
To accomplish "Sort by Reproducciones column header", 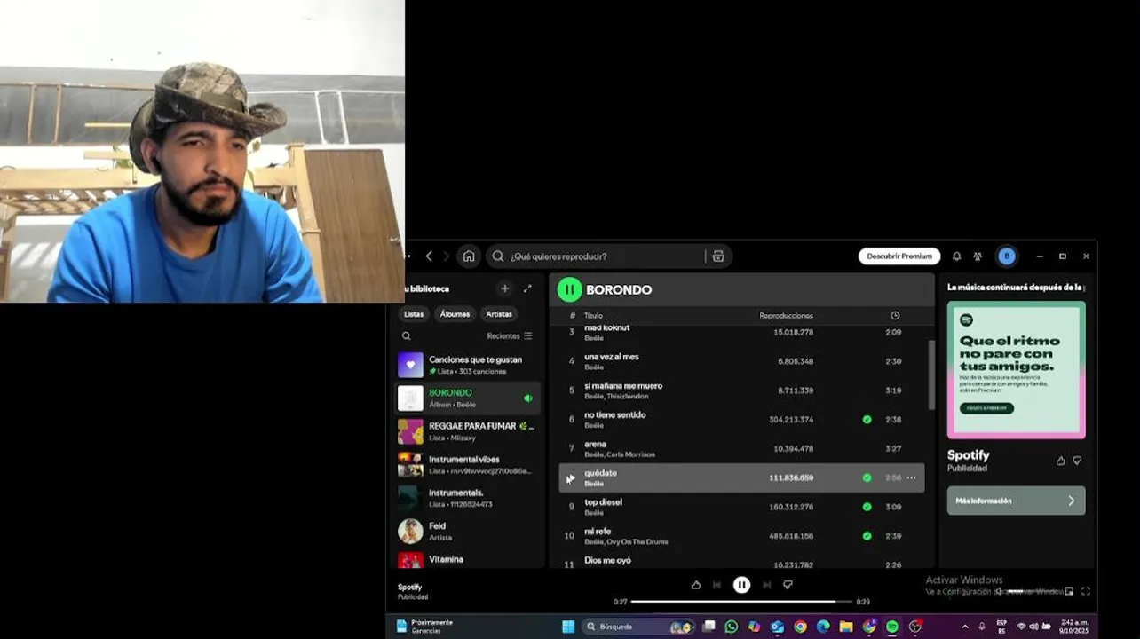I will click(786, 316).
